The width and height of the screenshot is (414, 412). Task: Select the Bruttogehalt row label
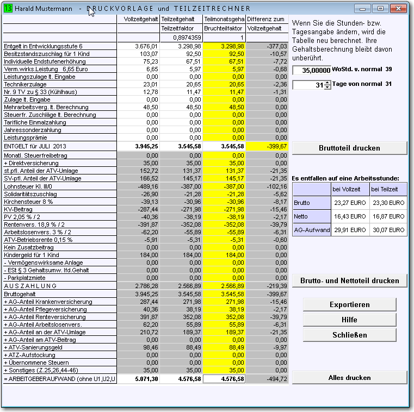60,294
